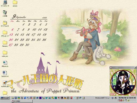The width and height of the screenshot is (137, 103).
Task: Select the mydesk.jpg image file
Action: tap(5, 84)
